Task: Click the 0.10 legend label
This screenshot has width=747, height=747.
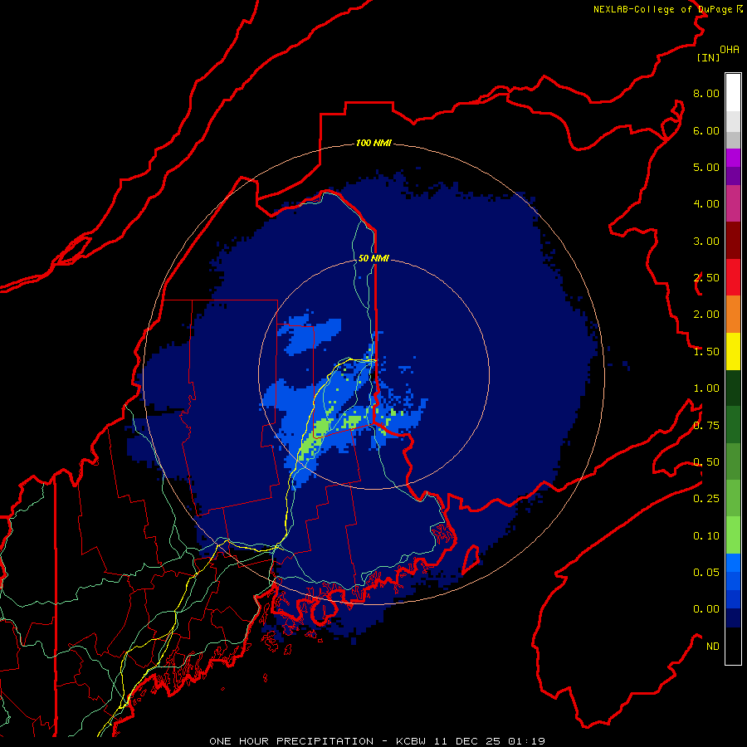Action: (x=706, y=536)
